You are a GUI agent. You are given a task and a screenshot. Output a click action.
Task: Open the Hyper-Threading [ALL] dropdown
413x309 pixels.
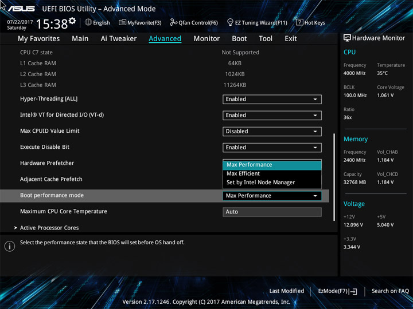(x=272, y=100)
